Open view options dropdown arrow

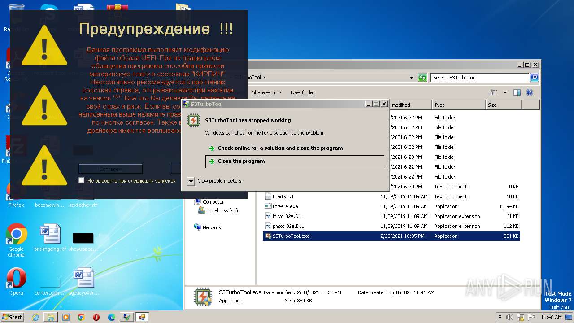click(x=505, y=92)
